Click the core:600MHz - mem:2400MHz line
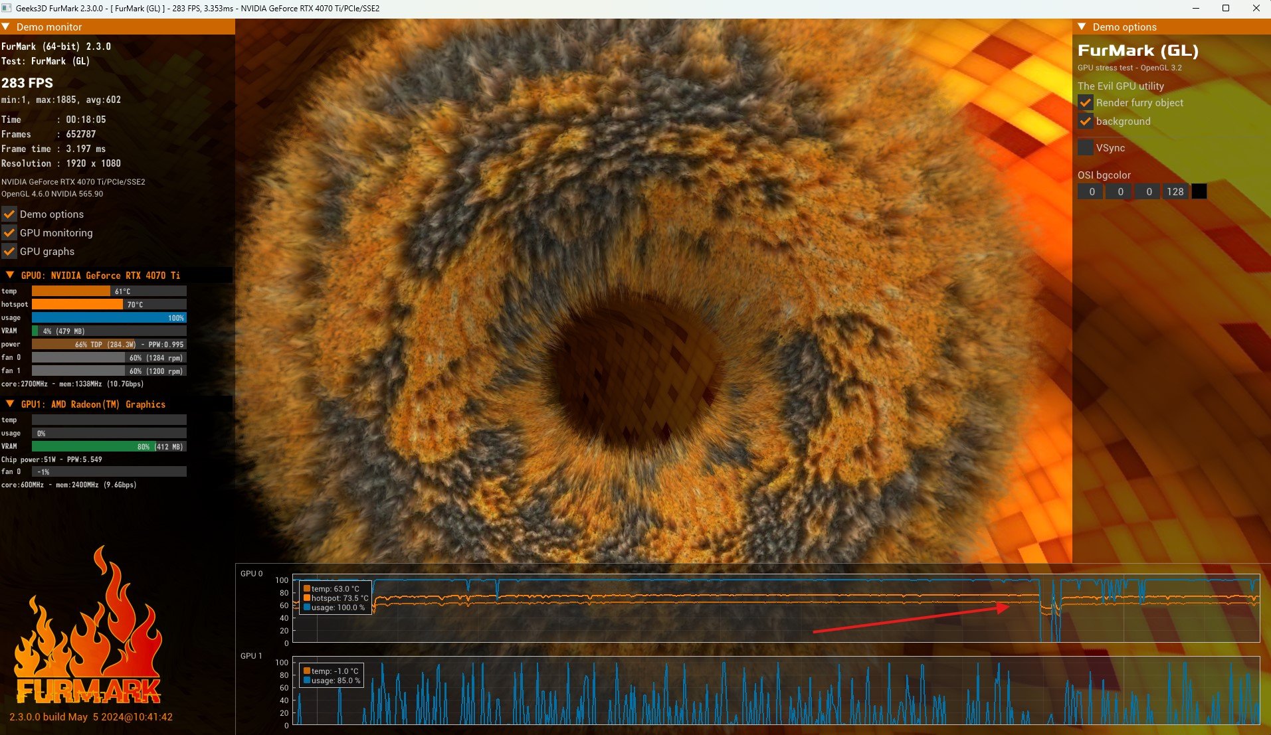Viewport: 1271px width, 735px height. coord(69,485)
